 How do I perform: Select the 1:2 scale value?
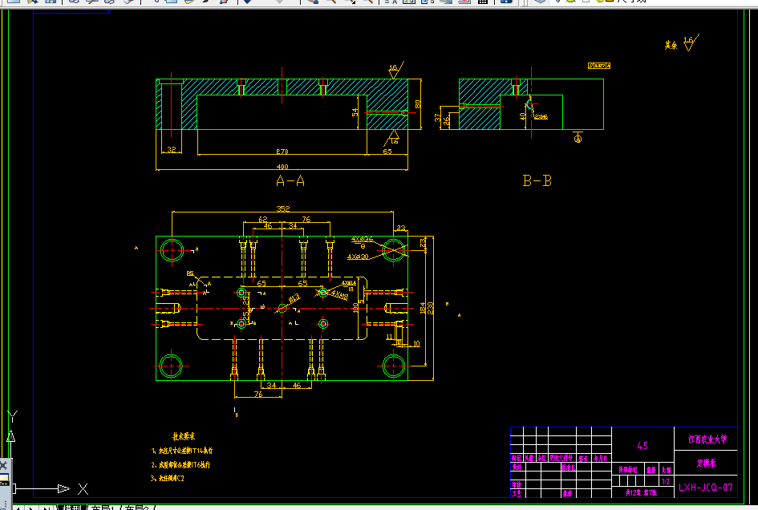pyautogui.click(x=666, y=482)
